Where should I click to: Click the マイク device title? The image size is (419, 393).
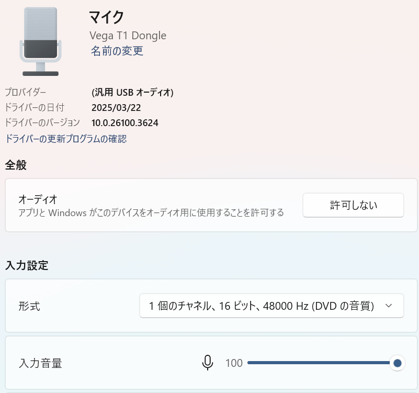tap(106, 17)
